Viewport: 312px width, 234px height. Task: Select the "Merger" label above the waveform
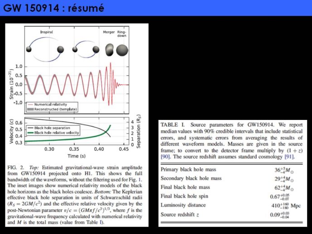pyautogui.click(x=109, y=32)
